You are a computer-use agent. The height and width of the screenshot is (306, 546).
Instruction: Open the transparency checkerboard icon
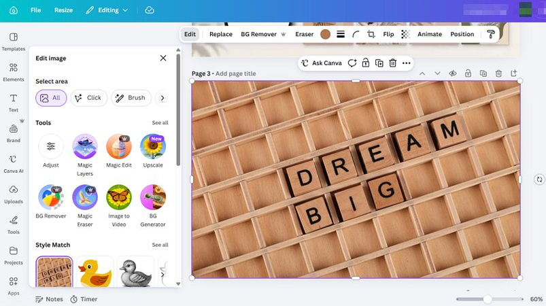click(405, 34)
